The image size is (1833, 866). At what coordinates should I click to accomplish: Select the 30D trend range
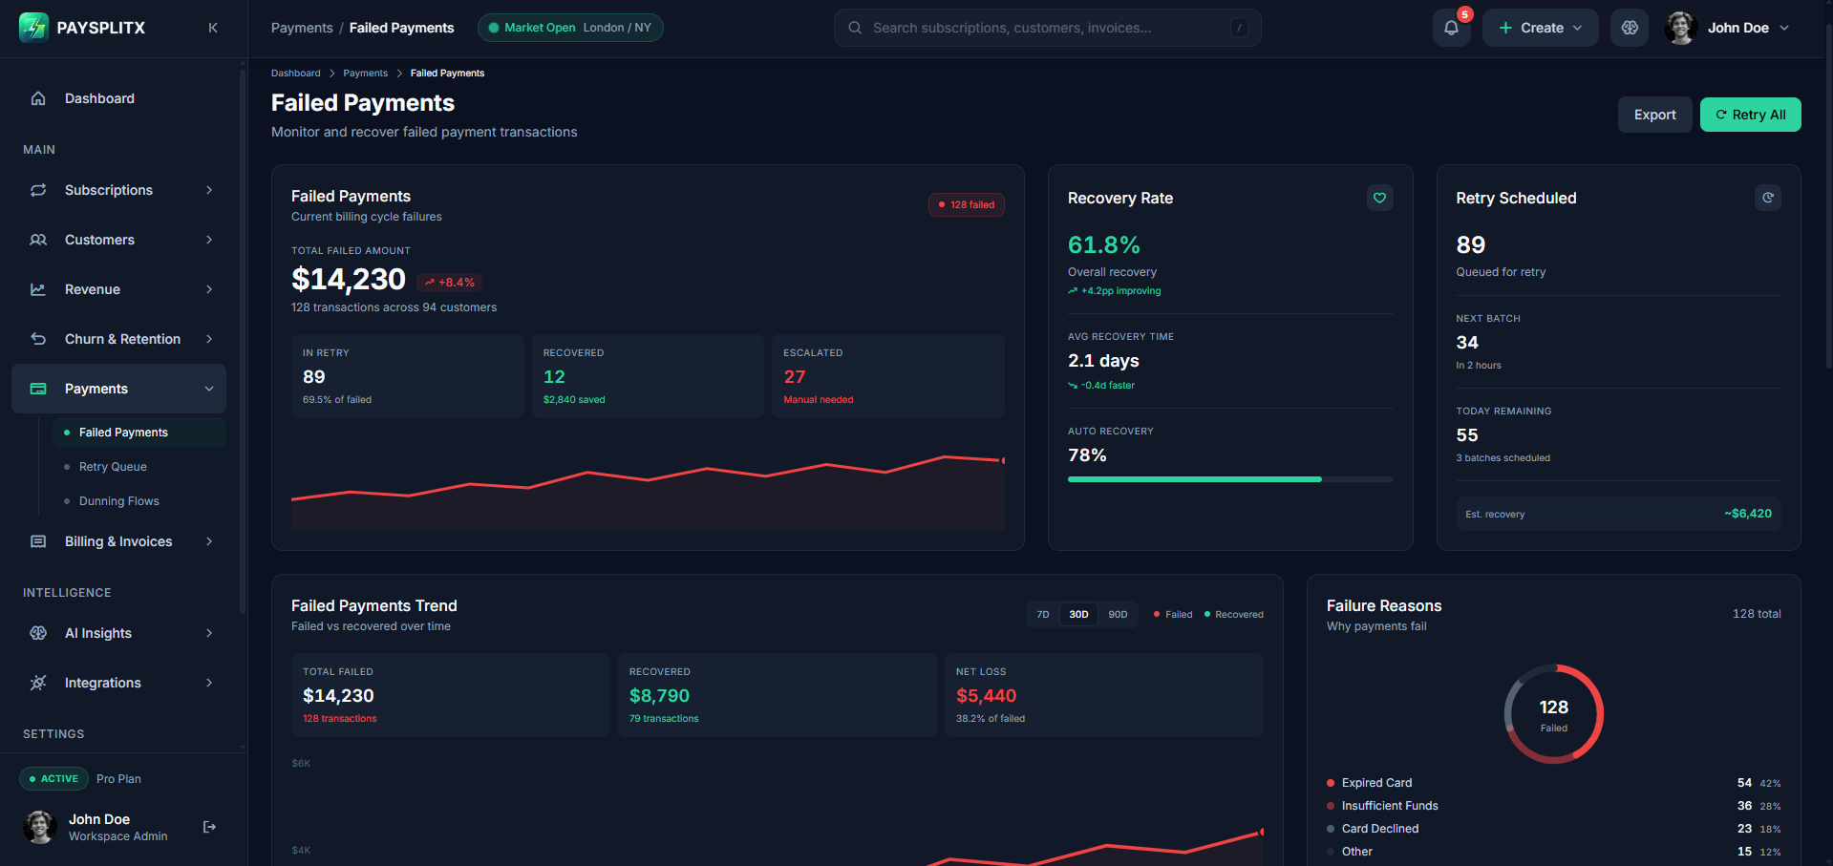[1078, 614]
